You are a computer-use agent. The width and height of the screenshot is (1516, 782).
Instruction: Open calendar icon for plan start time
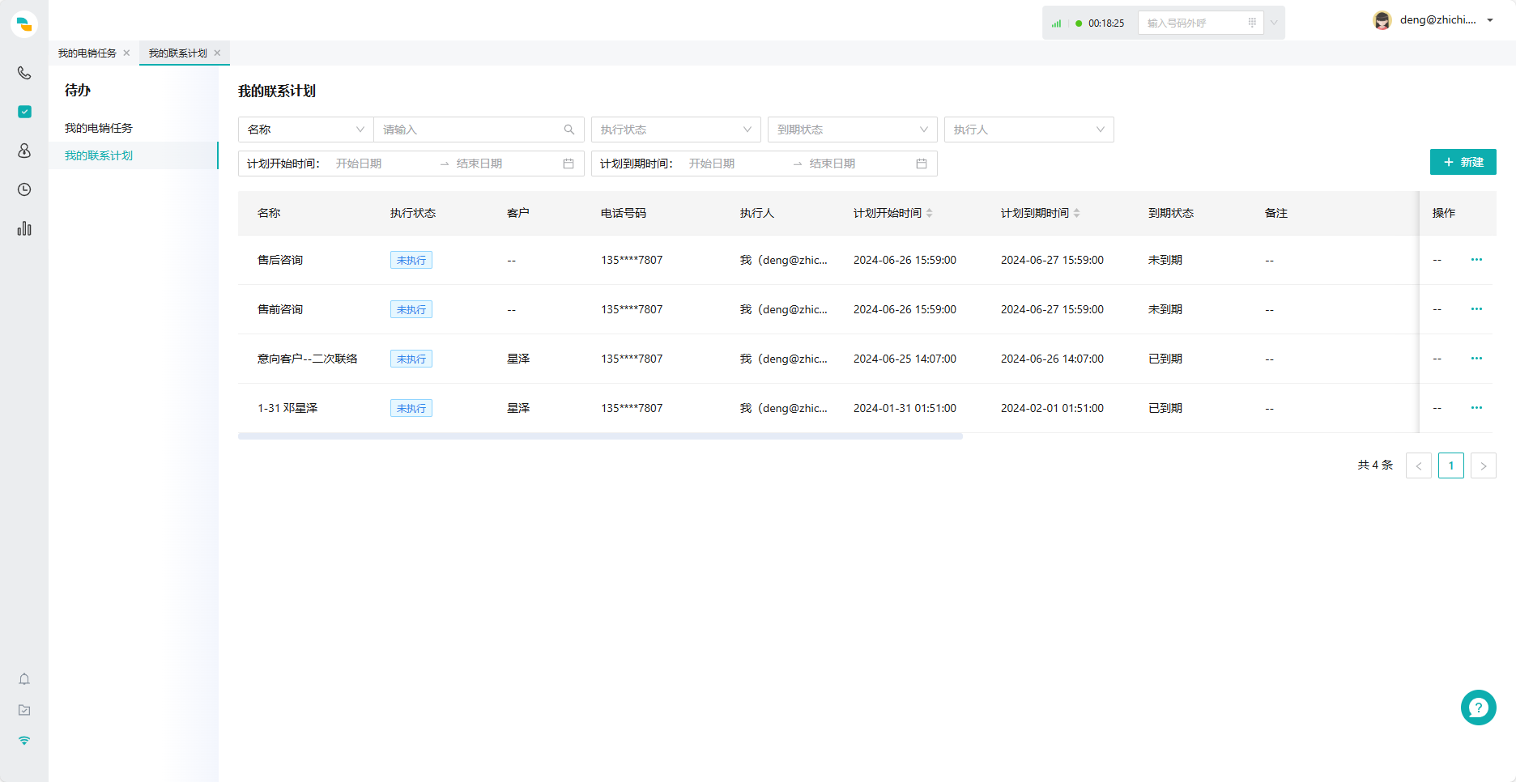coord(568,164)
